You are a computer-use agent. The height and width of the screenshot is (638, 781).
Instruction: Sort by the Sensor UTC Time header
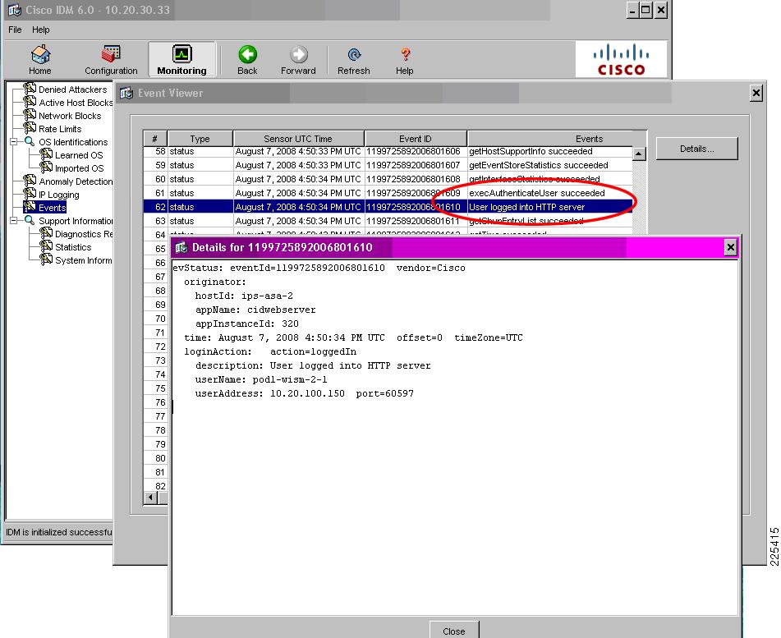coord(298,139)
